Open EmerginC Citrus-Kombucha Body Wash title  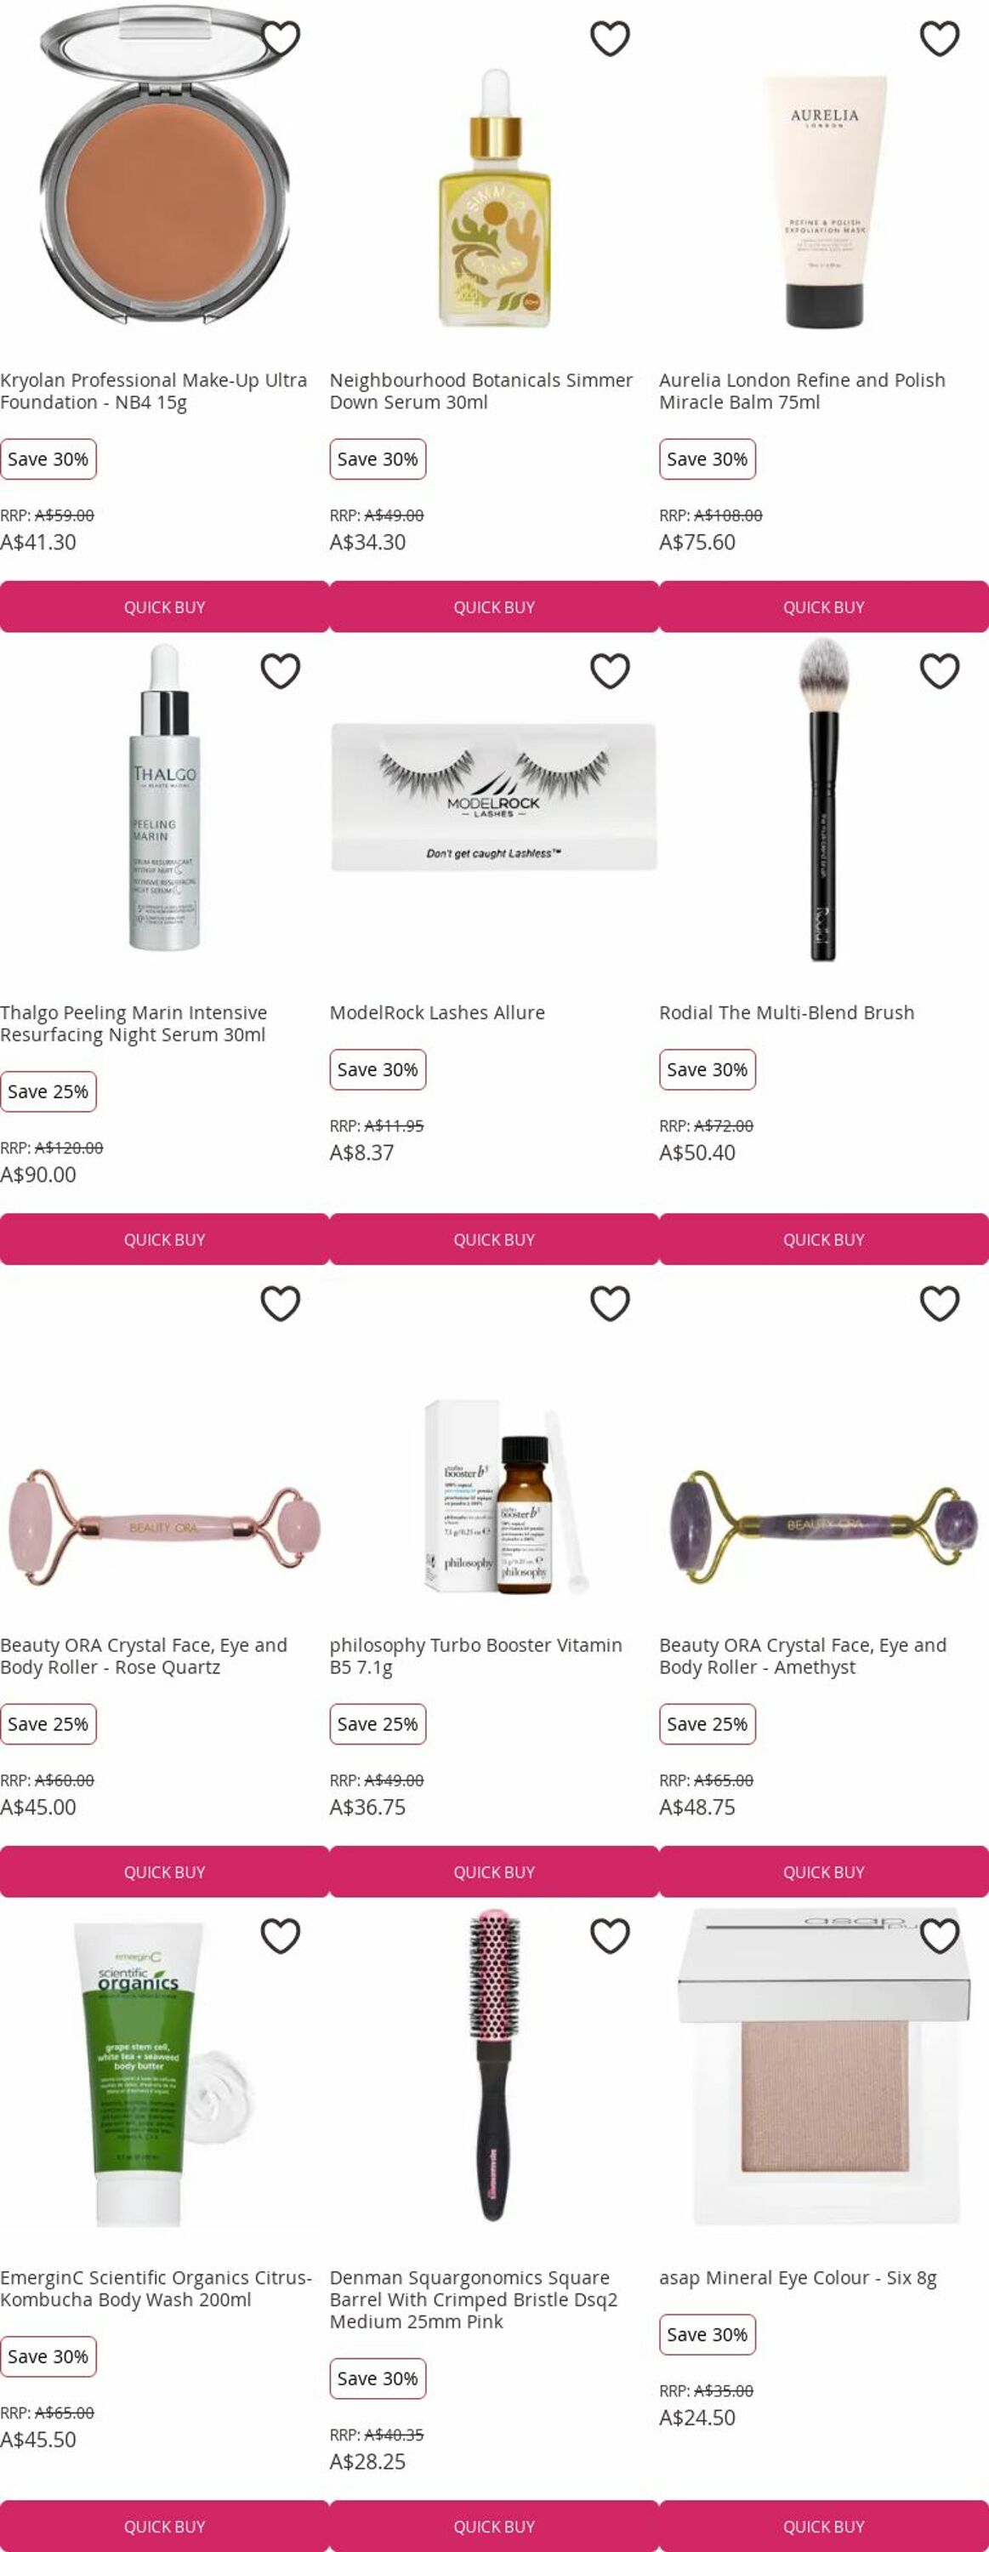156,2288
